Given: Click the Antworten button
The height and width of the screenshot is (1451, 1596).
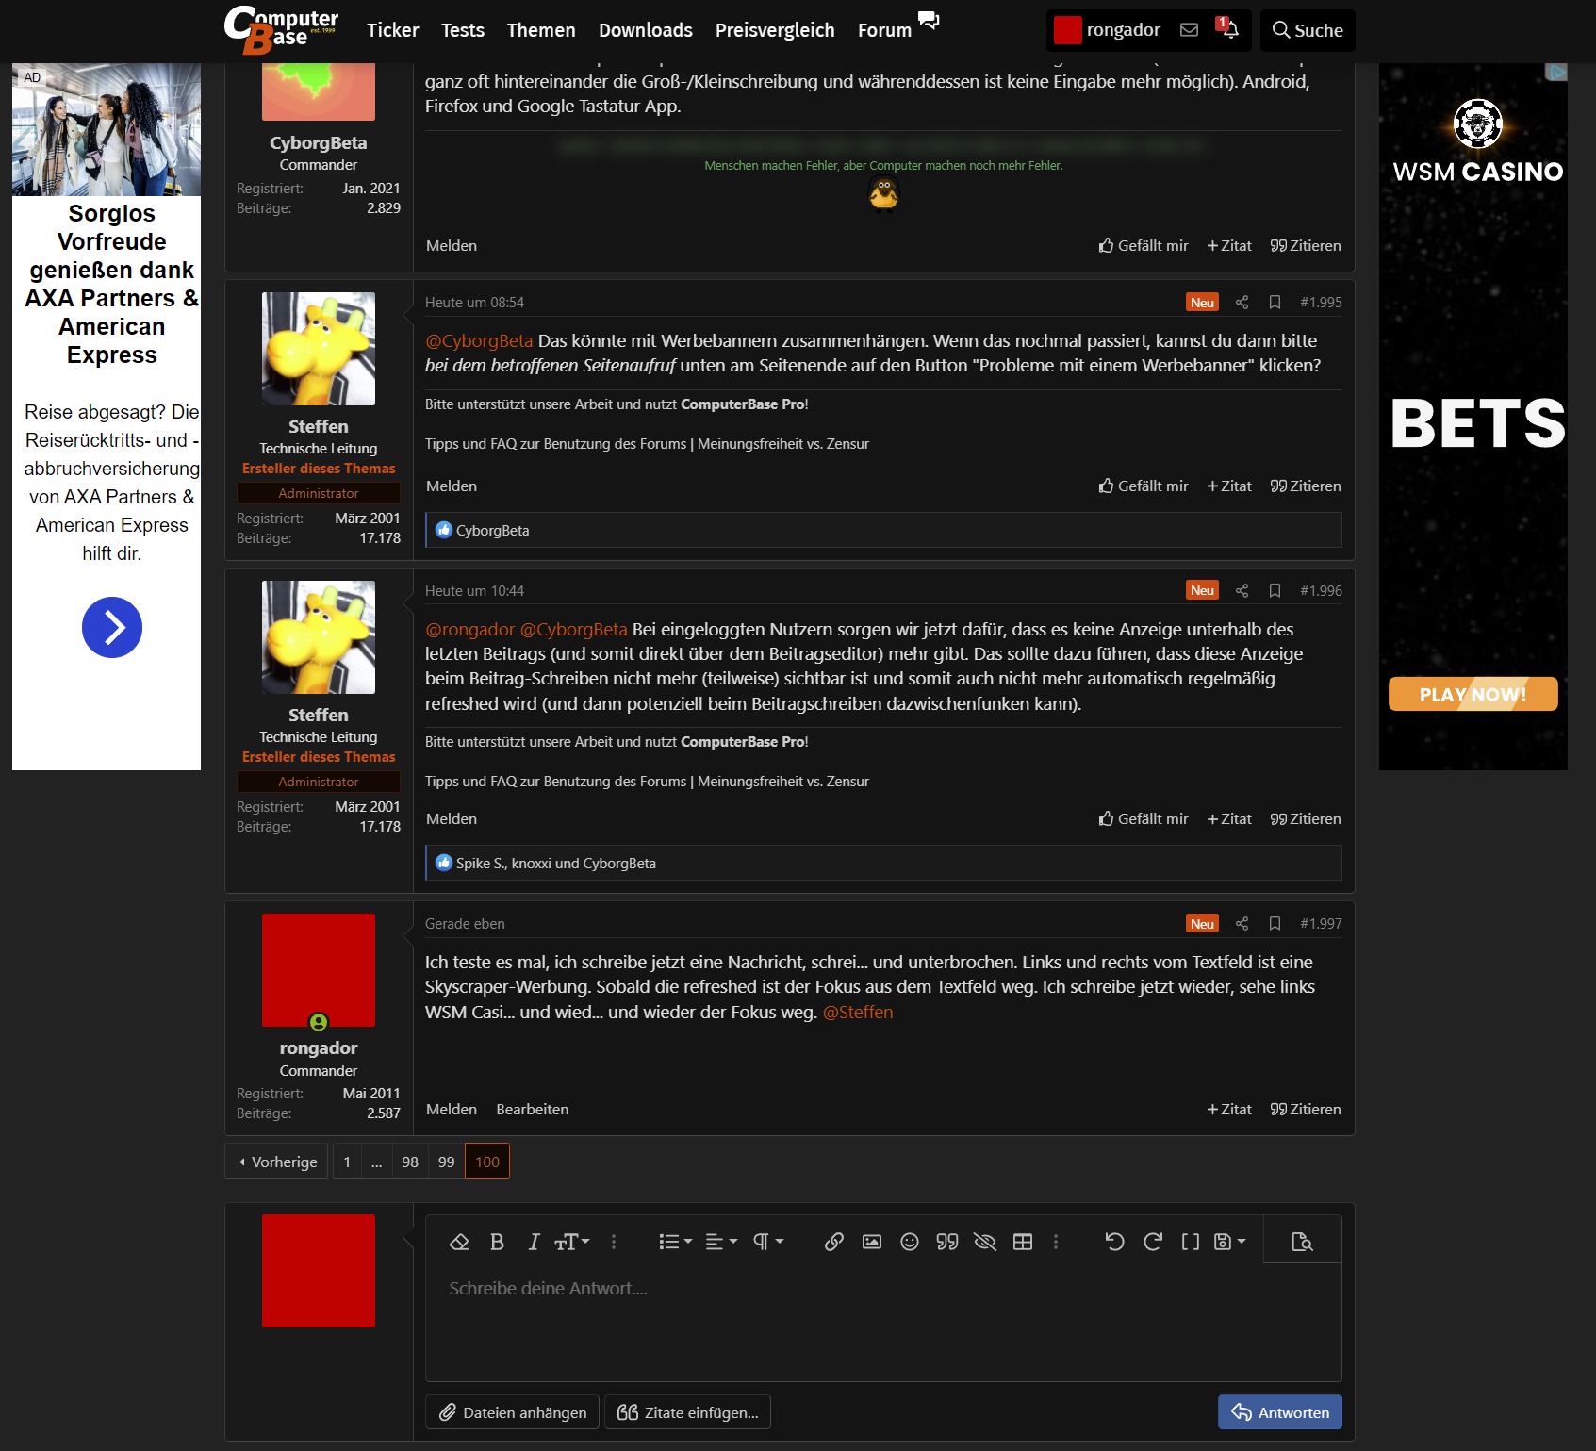Looking at the screenshot, I should point(1280,1412).
